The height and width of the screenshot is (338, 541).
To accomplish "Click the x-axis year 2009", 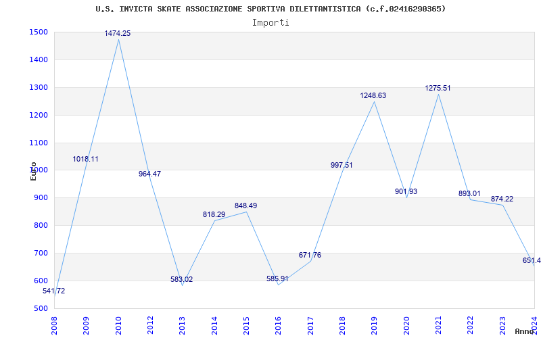I will click(87, 325).
